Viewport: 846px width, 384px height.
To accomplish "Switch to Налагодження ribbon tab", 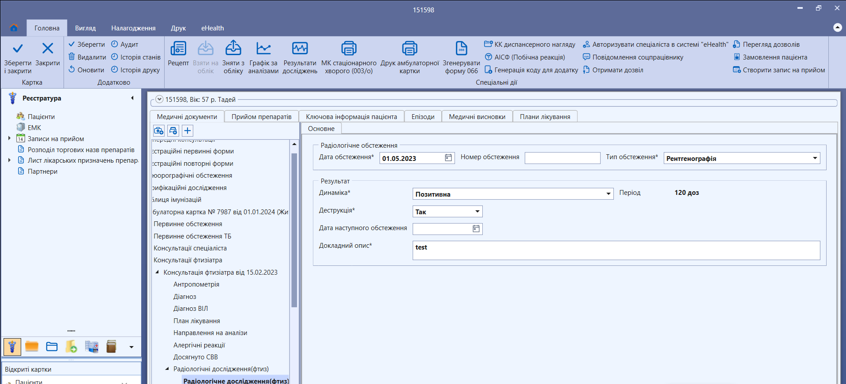I will tap(133, 28).
